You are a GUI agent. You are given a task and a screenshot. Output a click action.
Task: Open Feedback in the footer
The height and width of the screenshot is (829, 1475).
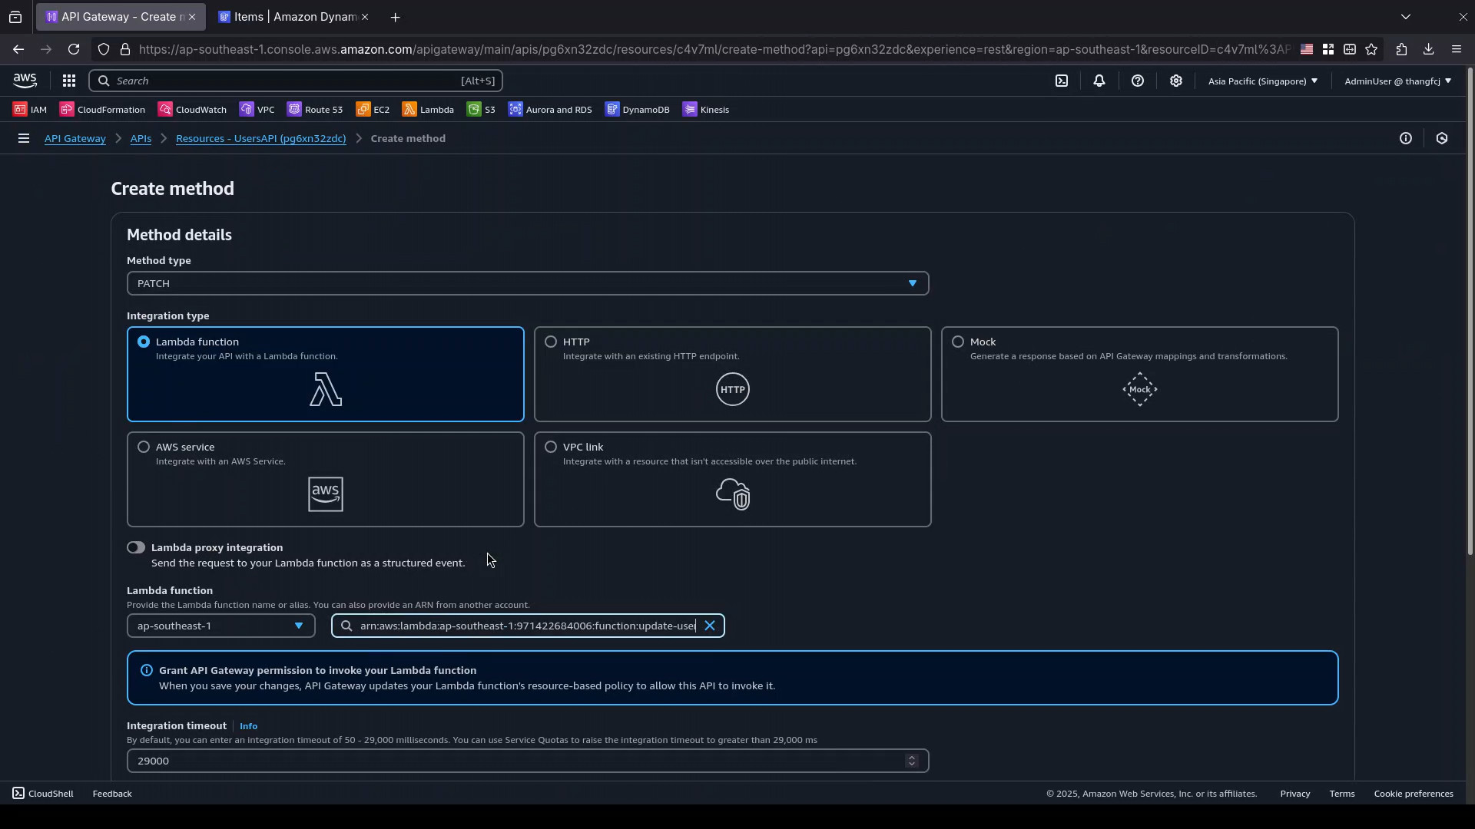(x=112, y=794)
